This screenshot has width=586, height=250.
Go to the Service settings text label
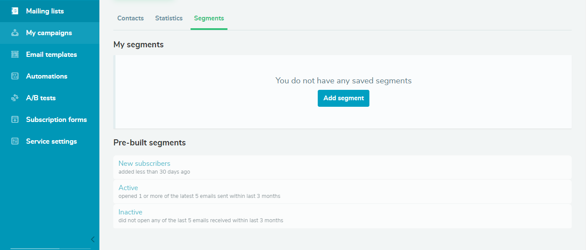[51, 141]
